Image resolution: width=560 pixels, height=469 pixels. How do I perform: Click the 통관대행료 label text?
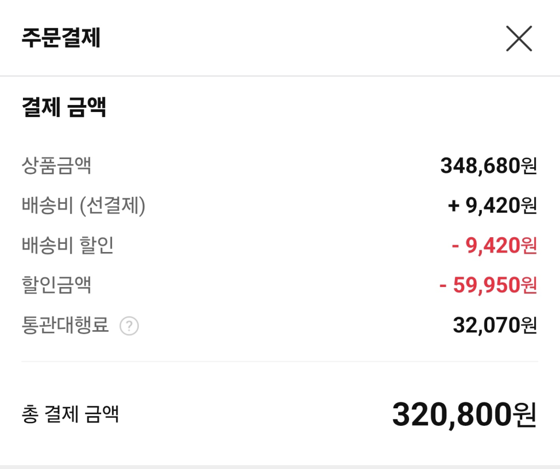click(x=65, y=326)
